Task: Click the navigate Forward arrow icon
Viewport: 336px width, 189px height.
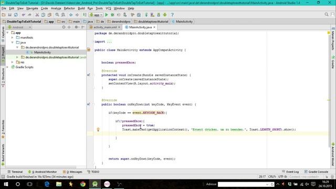Action: click(77, 15)
